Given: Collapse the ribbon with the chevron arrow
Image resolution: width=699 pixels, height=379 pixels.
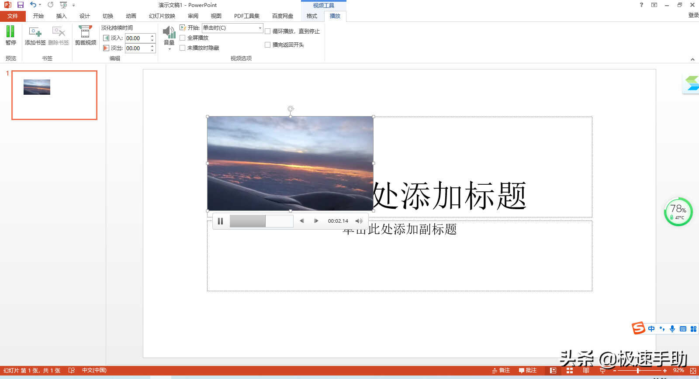Looking at the screenshot, I should [692, 59].
